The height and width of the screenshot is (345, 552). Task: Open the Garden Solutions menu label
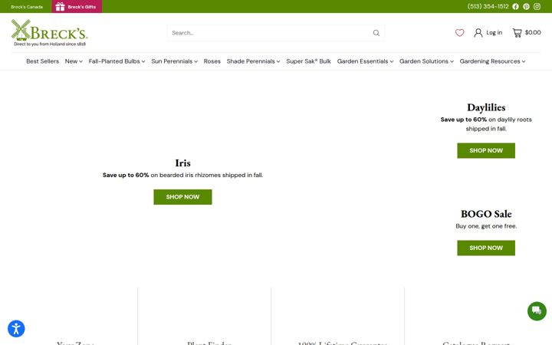click(x=424, y=61)
